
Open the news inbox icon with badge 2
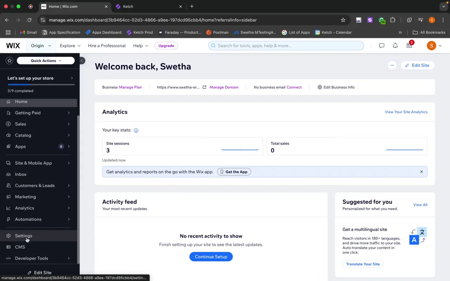tap(409, 45)
